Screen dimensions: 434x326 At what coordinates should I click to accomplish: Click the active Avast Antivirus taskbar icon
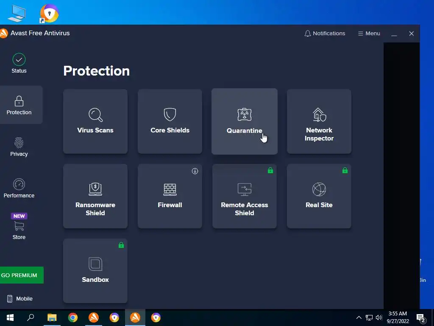tap(135, 318)
